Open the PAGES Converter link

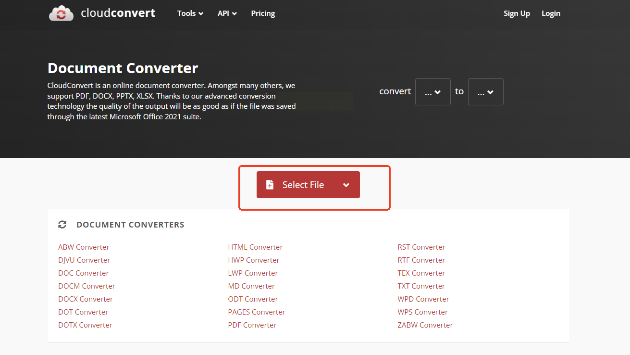pyautogui.click(x=257, y=312)
